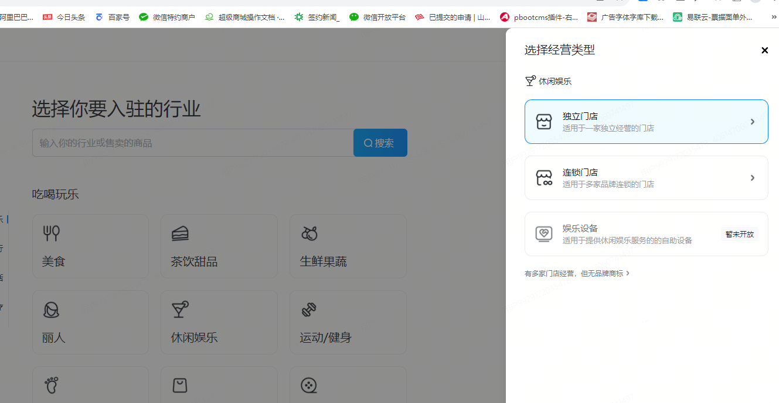Open the 有多家门店经营，但无品牌商标 link
The height and width of the screenshot is (403, 779).
[x=577, y=273]
